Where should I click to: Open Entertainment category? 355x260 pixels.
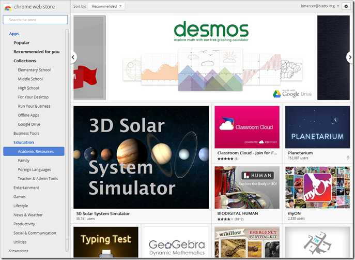(x=26, y=187)
